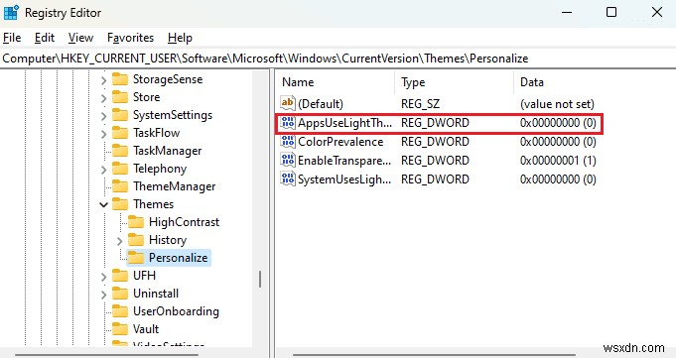Image resolution: width=676 pixels, height=358 pixels.
Task: Click the REG_SZ type cell
Action: pyautogui.click(x=420, y=104)
